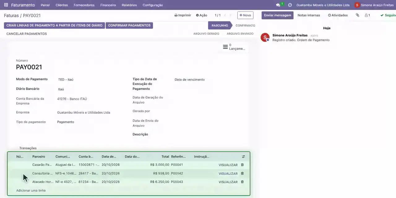Delete the P00042 transaction line
Image resolution: width=396 pixels, height=198 pixels.
coord(242,173)
